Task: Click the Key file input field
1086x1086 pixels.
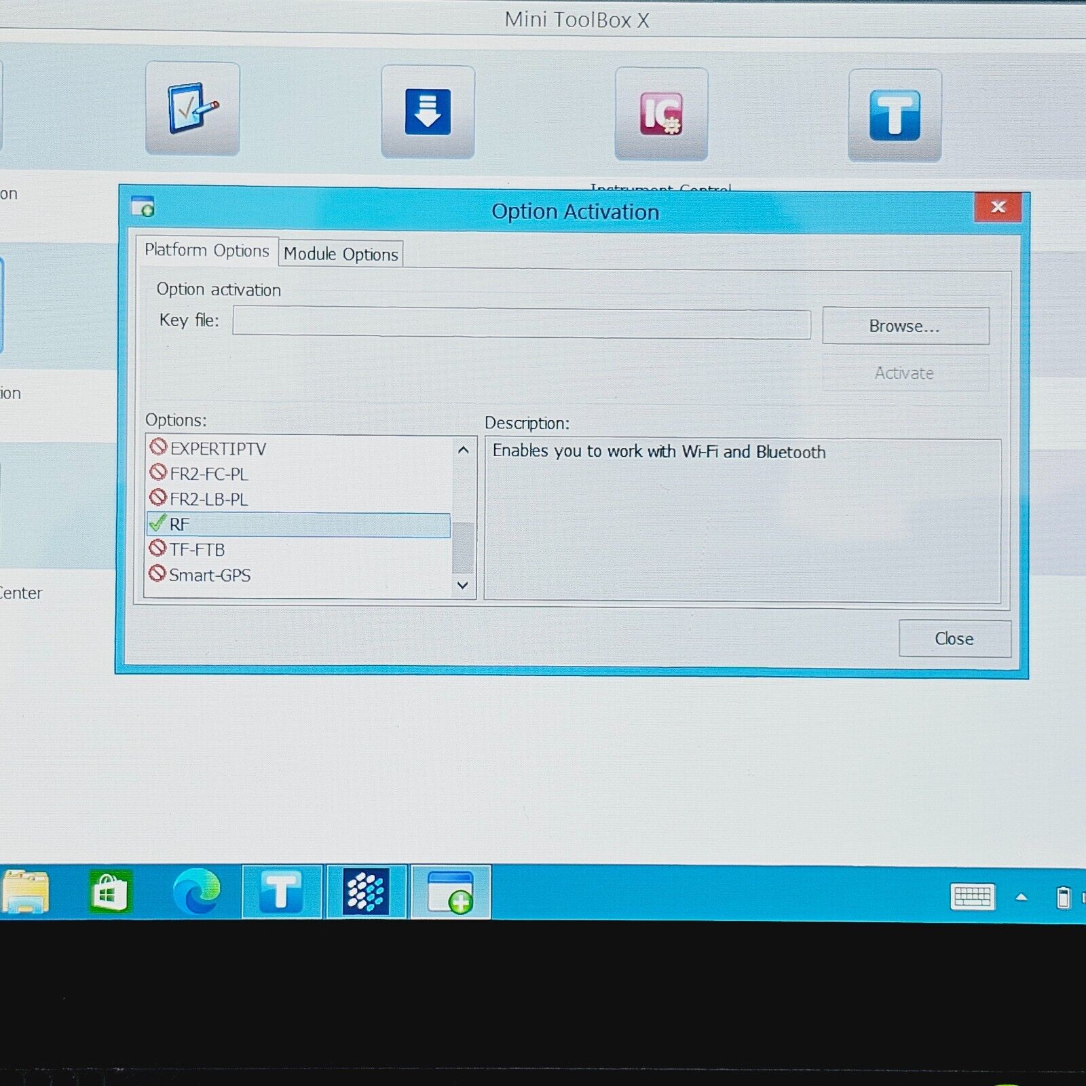Action: [x=521, y=323]
